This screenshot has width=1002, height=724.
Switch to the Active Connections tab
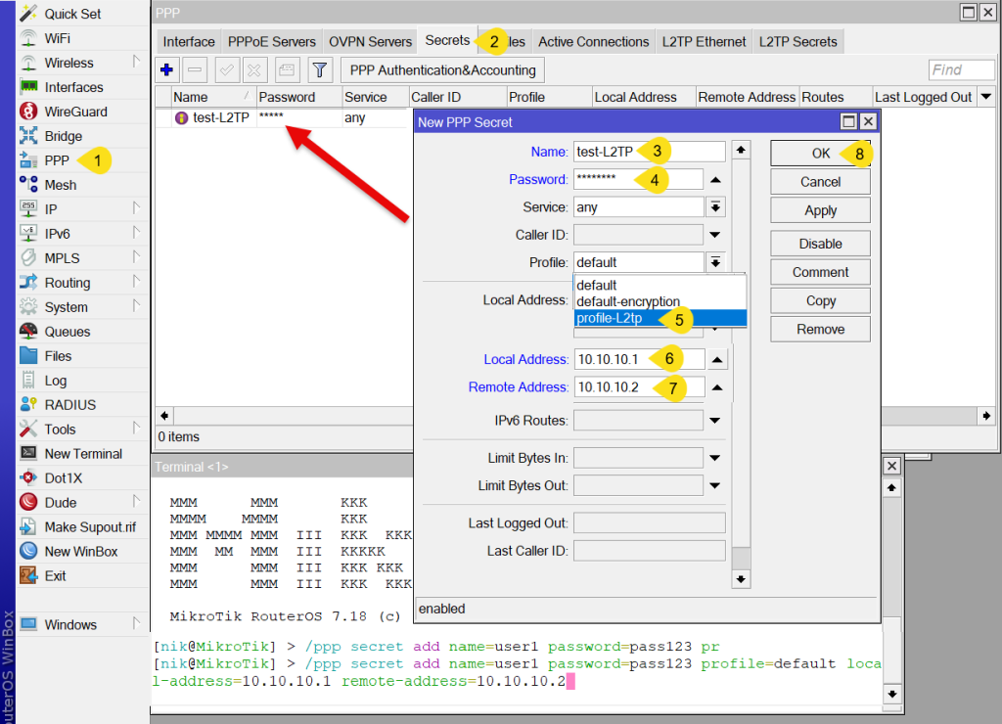pyautogui.click(x=593, y=42)
